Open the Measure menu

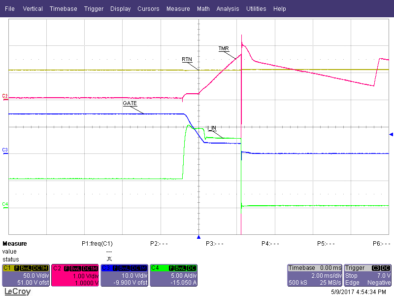178,9
